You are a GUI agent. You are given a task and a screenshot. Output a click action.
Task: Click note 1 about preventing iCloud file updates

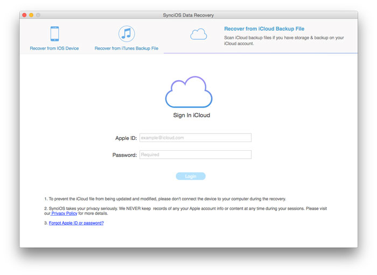[x=165, y=199]
